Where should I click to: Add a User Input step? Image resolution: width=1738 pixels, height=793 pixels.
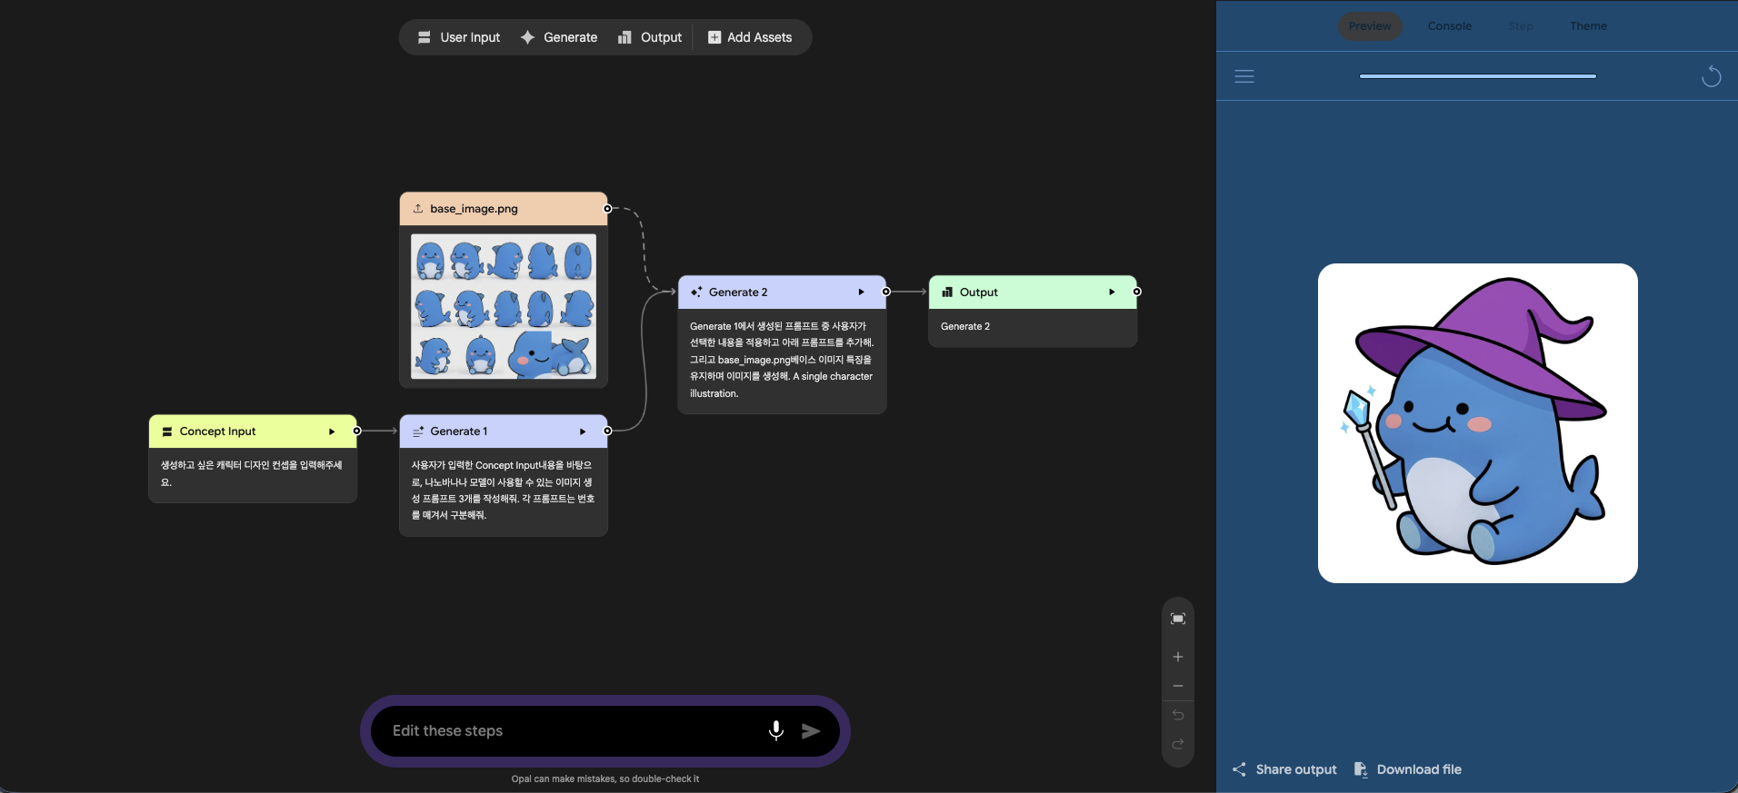tap(459, 37)
